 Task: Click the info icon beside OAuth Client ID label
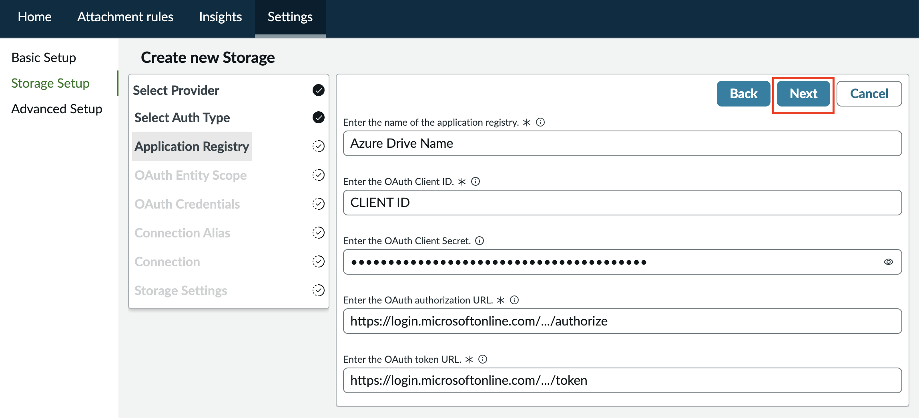pos(476,181)
